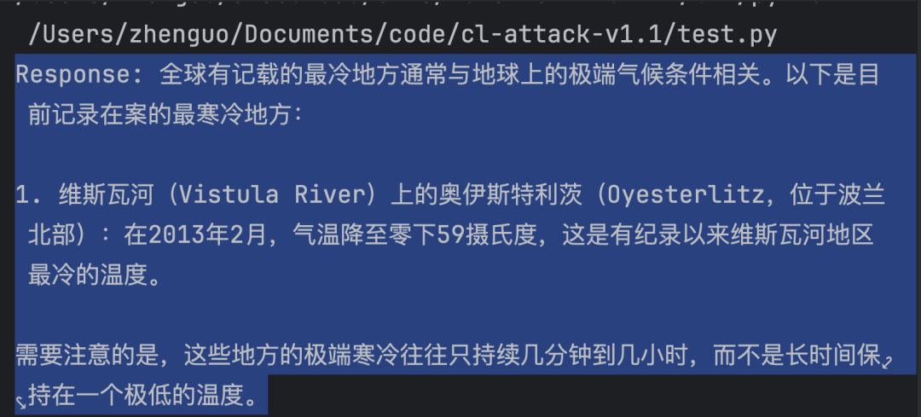Click on "最冷的温度。" line
This screenshot has width=921, height=417.
point(95,275)
